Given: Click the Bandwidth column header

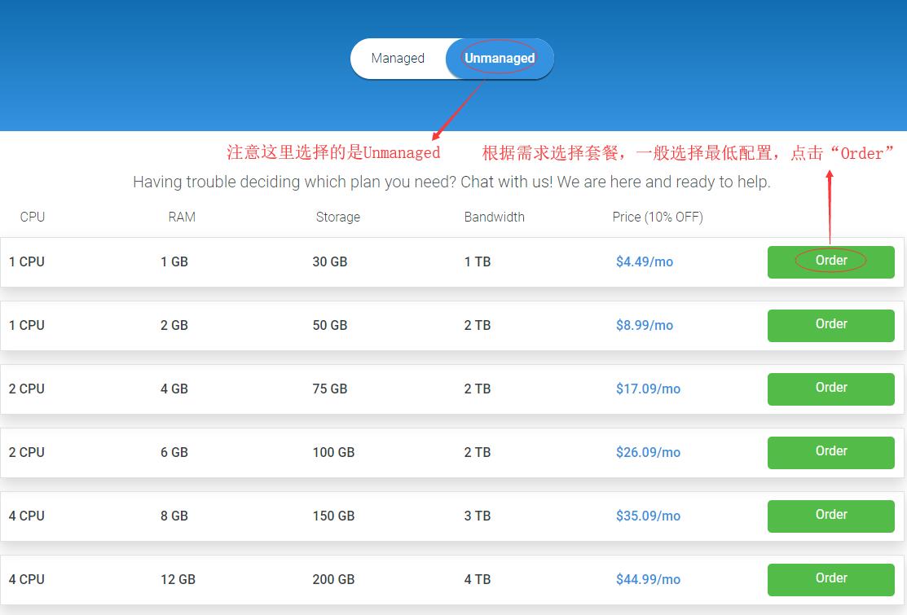Looking at the screenshot, I should coord(494,217).
